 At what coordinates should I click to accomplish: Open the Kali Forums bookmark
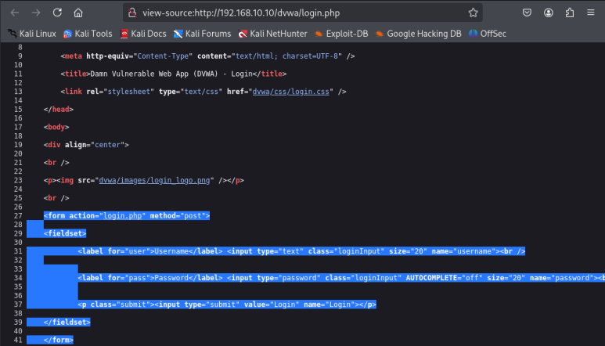pyautogui.click(x=202, y=34)
